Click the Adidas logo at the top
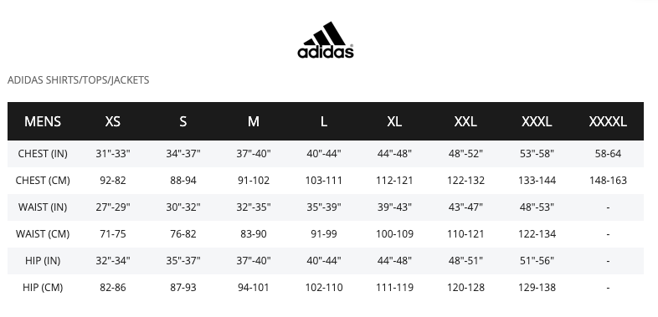The width and height of the screenshot is (658, 317). click(325, 40)
